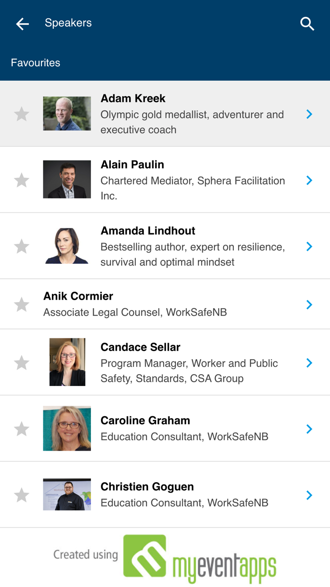Screen dimensions: 330x587
Task: Toggle the favourite star for Amanda Lindhout
Action: 21,246
